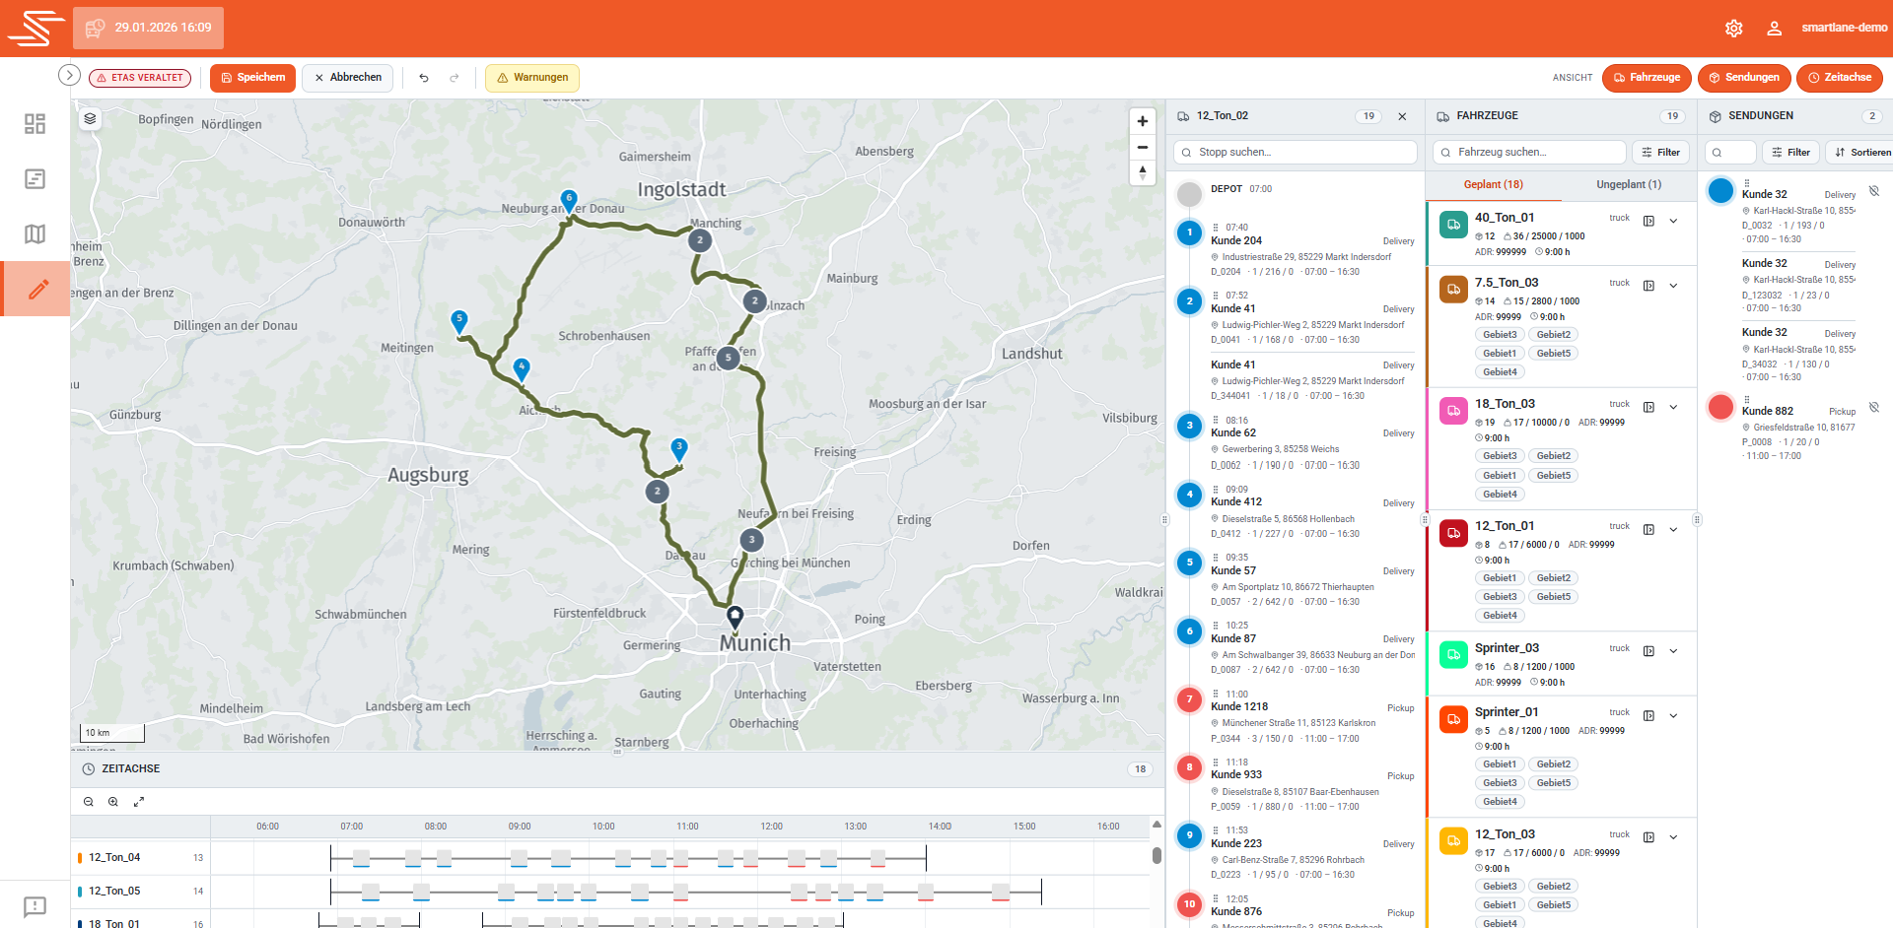The image size is (1893, 928).
Task: Open details icon for 40_Ton_01
Action: coord(1648,221)
